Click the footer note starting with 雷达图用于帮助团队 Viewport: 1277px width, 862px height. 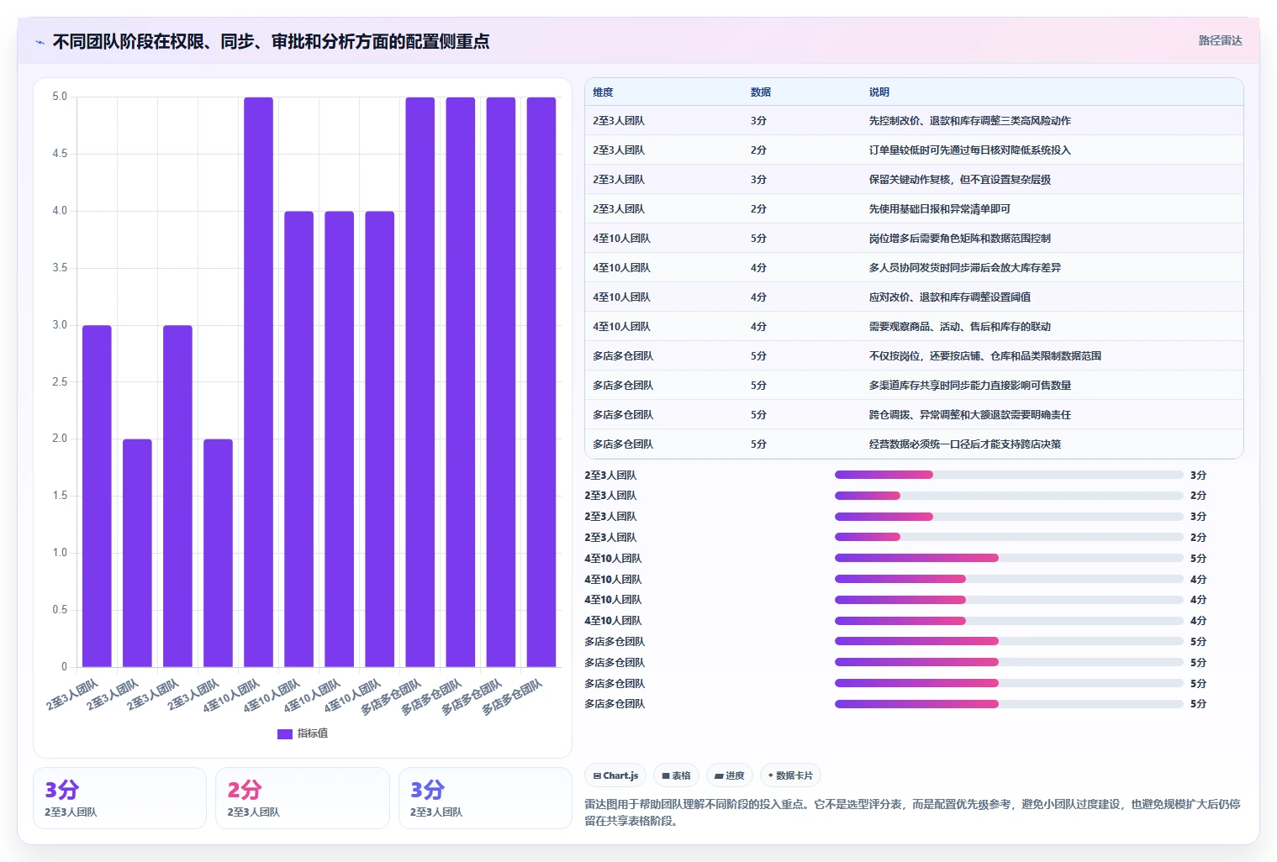(x=913, y=812)
